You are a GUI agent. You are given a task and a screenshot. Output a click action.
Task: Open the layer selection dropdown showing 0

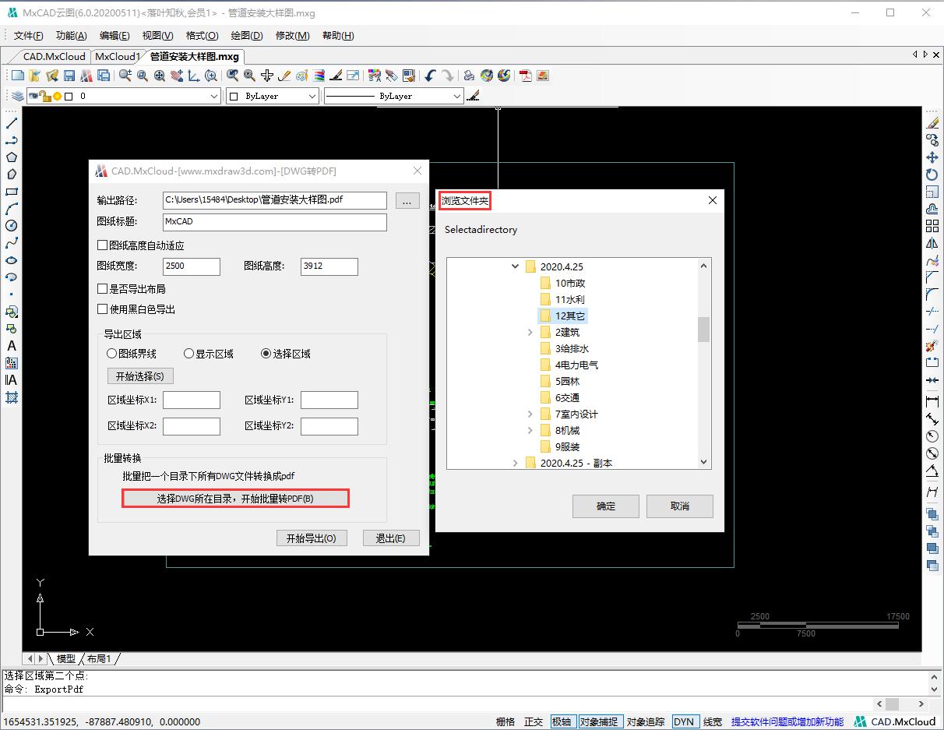[x=213, y=95]
